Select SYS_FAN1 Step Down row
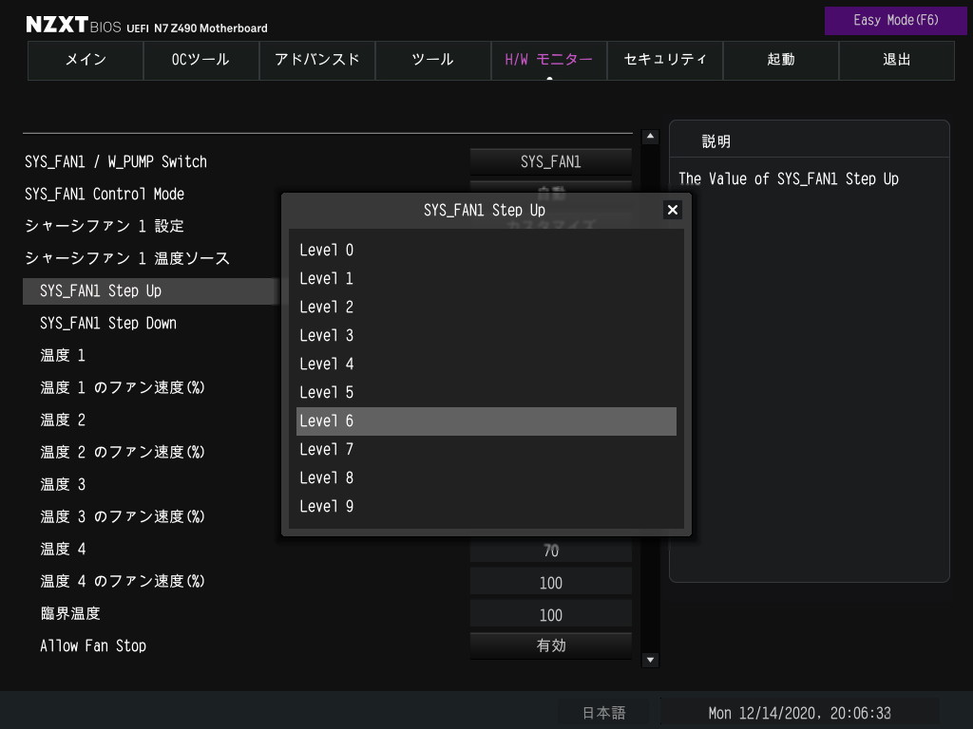This screenshot has height=729, width=973. pos(108,324)
